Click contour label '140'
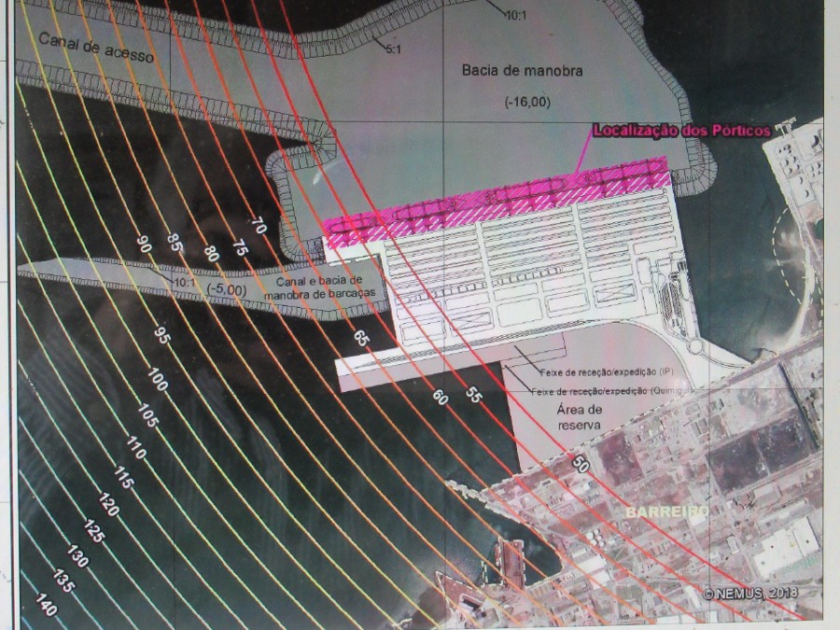 click(x=46, y=604)
